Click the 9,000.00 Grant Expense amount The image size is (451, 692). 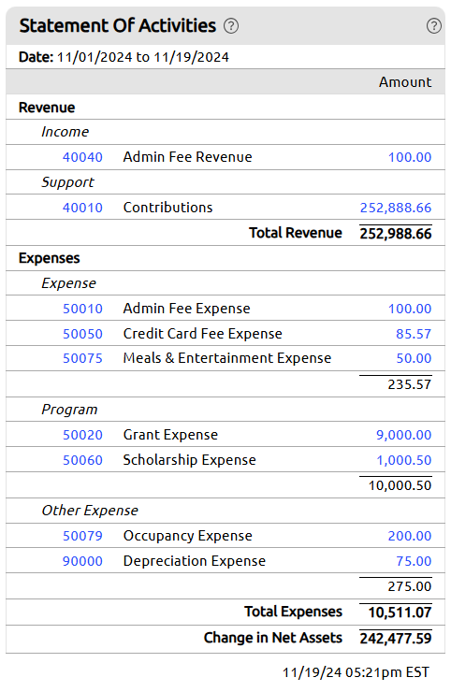[403, 435]
